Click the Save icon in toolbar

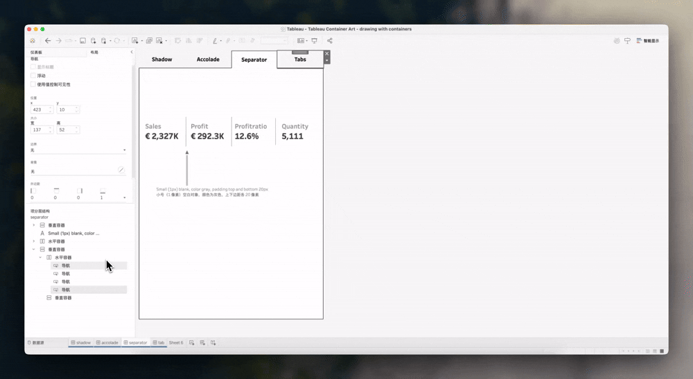point(82,41)
